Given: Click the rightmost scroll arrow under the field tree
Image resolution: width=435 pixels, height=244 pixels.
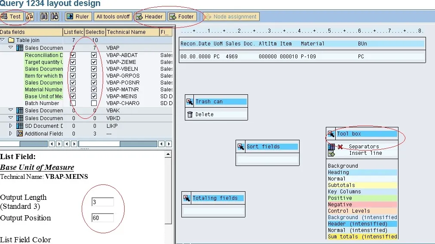Looking at the screenshot, I should [x=168, y=144].
